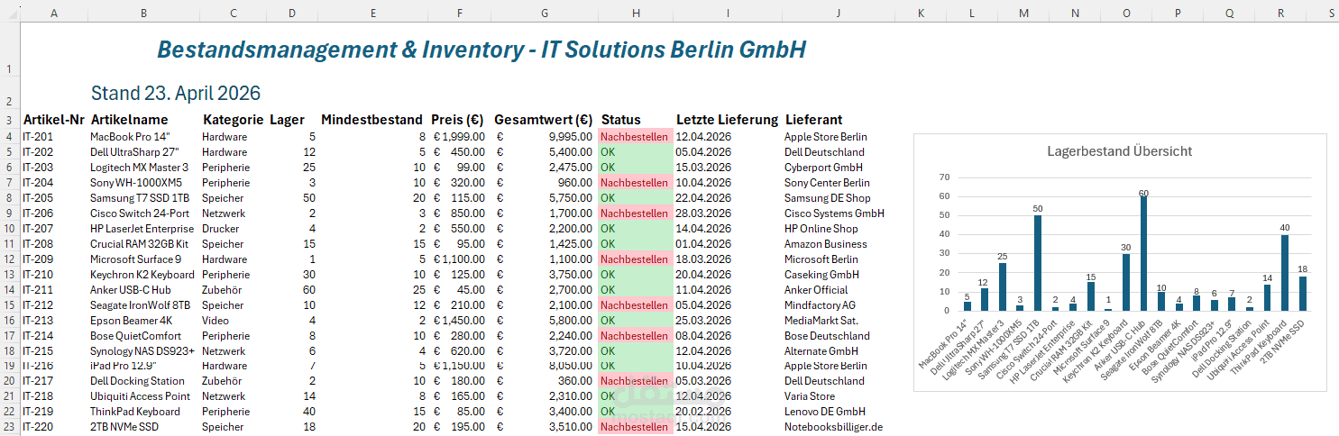The width and height of the screenshot is (1339, 436).
Task: Click the Mindestbestand cell for Samsung T7 SSD
Action: (372, 198)
